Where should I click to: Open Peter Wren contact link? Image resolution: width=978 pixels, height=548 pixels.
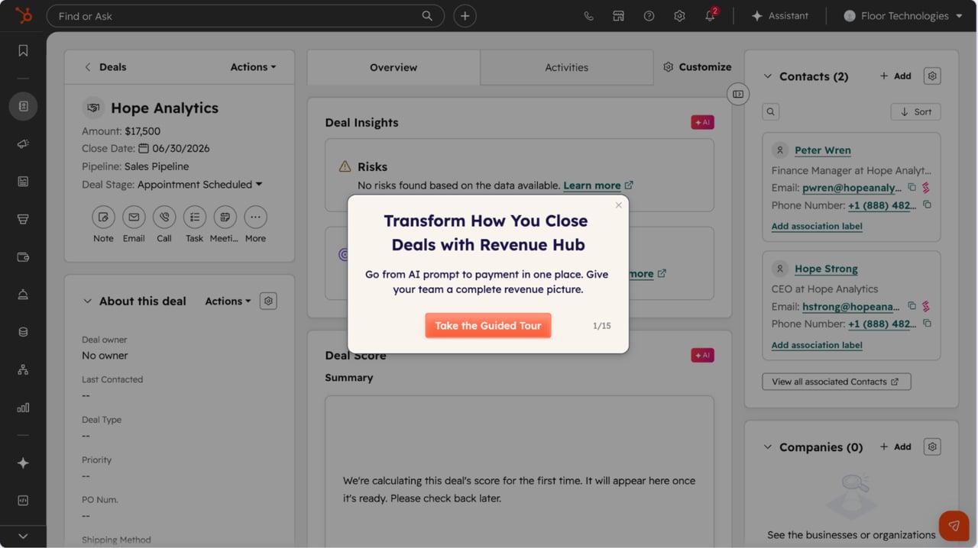coord(823,150)
